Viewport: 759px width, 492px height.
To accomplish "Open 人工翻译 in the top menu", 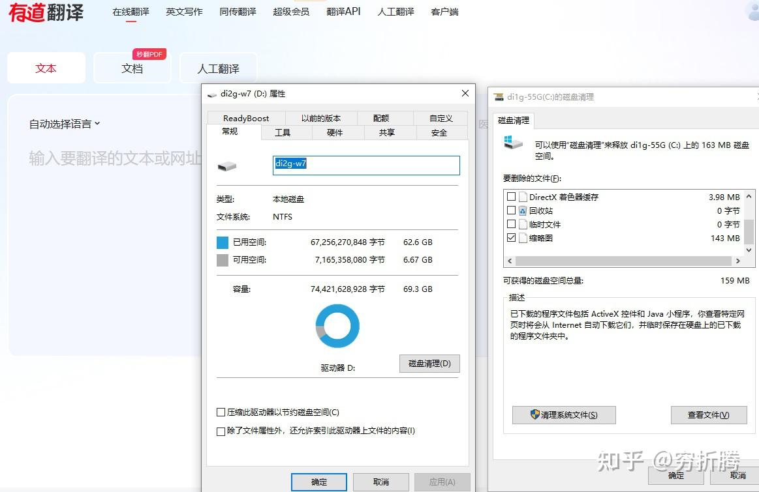I will 395,12.
